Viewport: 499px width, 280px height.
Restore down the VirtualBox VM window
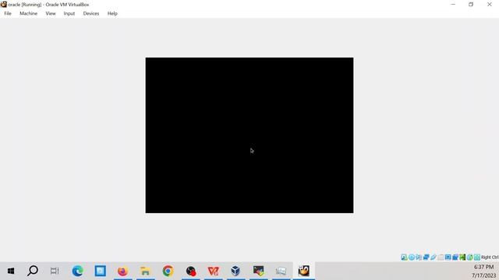coord(471,5)
